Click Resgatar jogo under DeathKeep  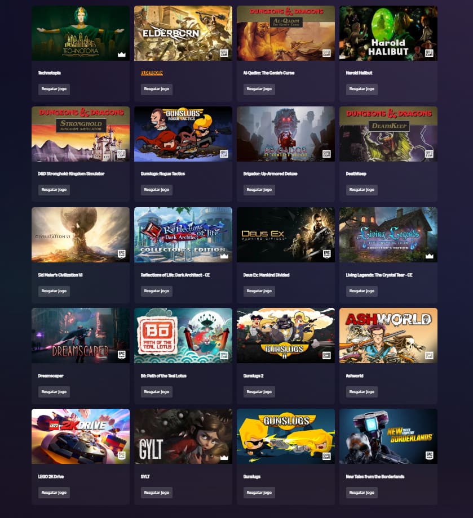coord(361,190)
